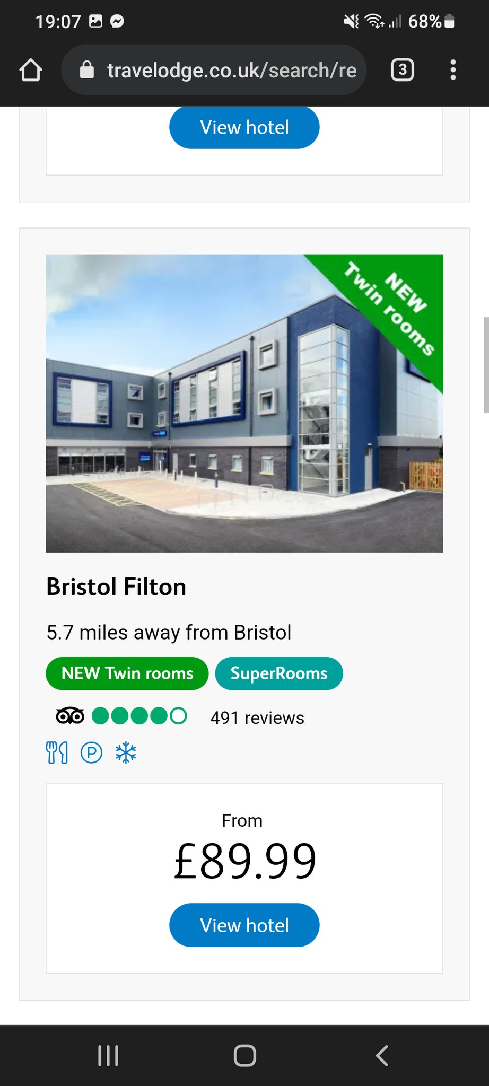This screenshot has height=1086, width=489.
Task: Open the browser three-dot menu
Action: click(x=452, y=70)
